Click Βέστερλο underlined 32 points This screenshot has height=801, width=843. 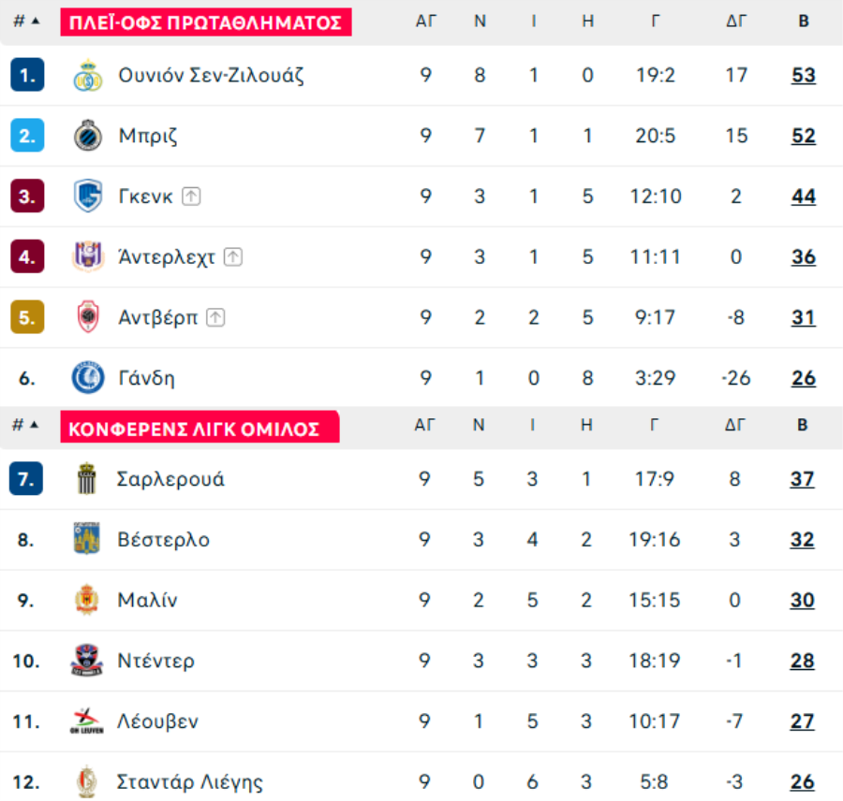tap(802, 539)
